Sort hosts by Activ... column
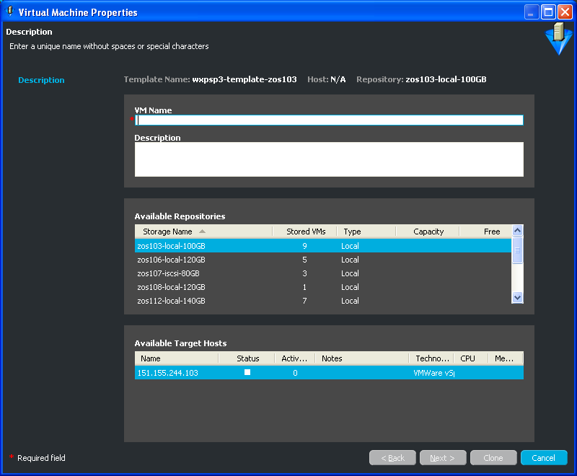 (295, 358)
